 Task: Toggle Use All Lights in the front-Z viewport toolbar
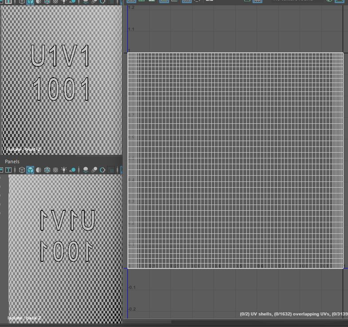click(x=64, y=2)
